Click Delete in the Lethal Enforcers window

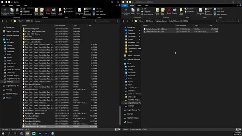click(x=169, y=11)
